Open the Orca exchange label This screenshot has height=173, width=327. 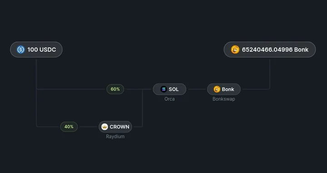click(169, 99)
